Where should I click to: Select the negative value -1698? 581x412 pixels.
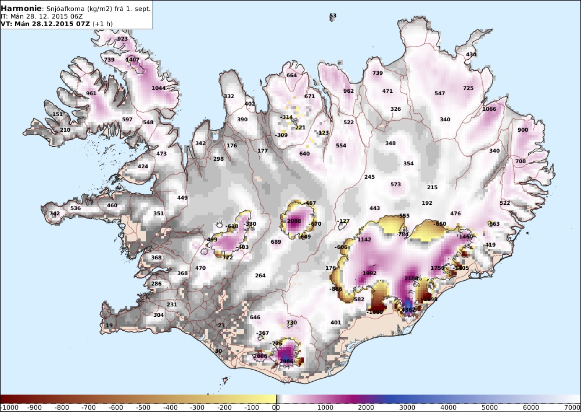point(429,299)
